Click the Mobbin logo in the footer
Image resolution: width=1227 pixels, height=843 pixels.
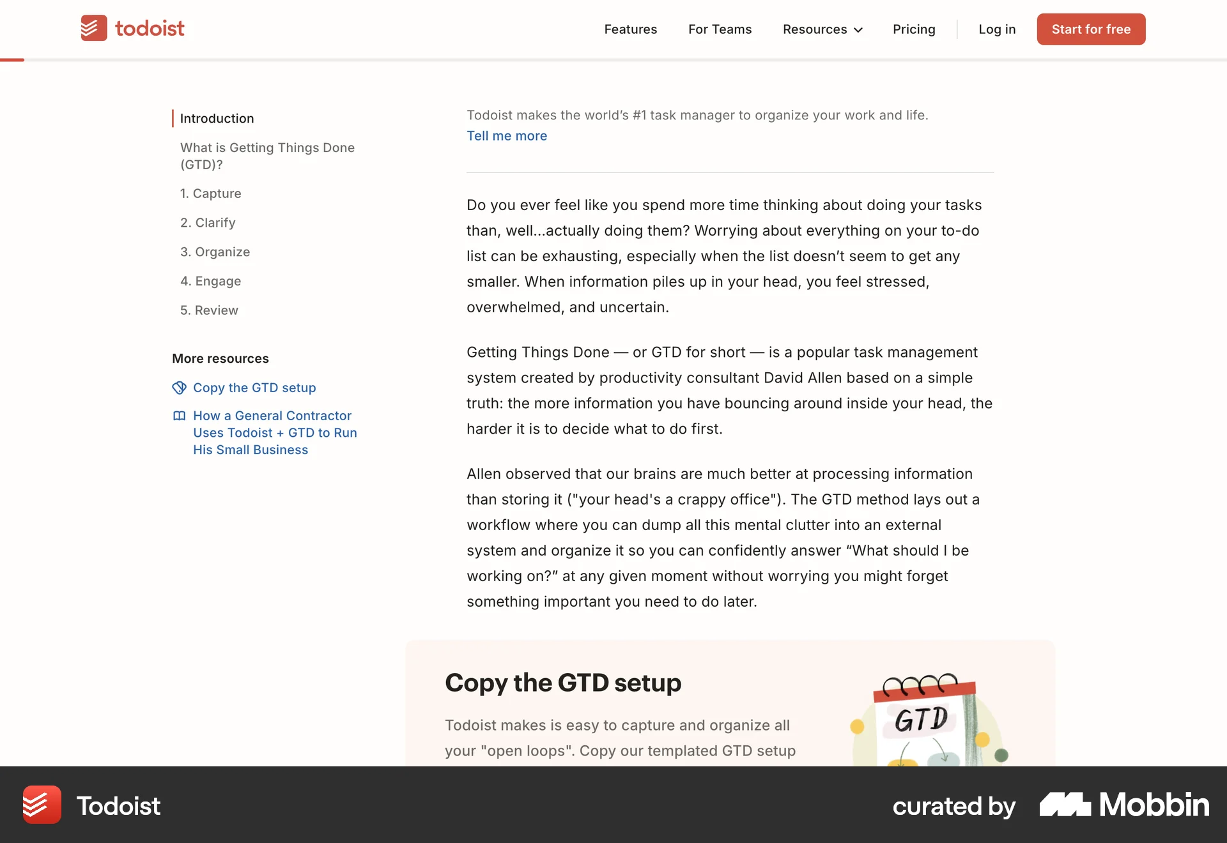click(1065, 805)
